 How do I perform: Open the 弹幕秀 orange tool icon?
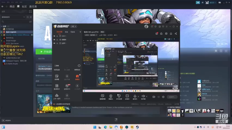77,76
